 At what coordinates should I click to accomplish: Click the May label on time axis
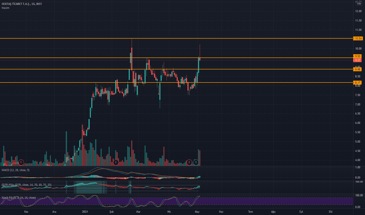tap(197, 212)
